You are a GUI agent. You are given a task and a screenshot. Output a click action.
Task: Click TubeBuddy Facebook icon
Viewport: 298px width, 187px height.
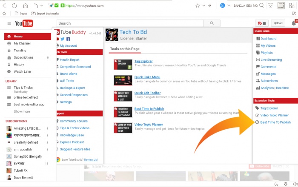point(68,39)
